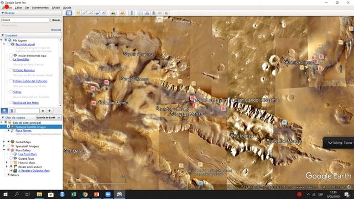Open the Historial link
The width and height of the screenshot is (354, 199).
tap(56, 30)
